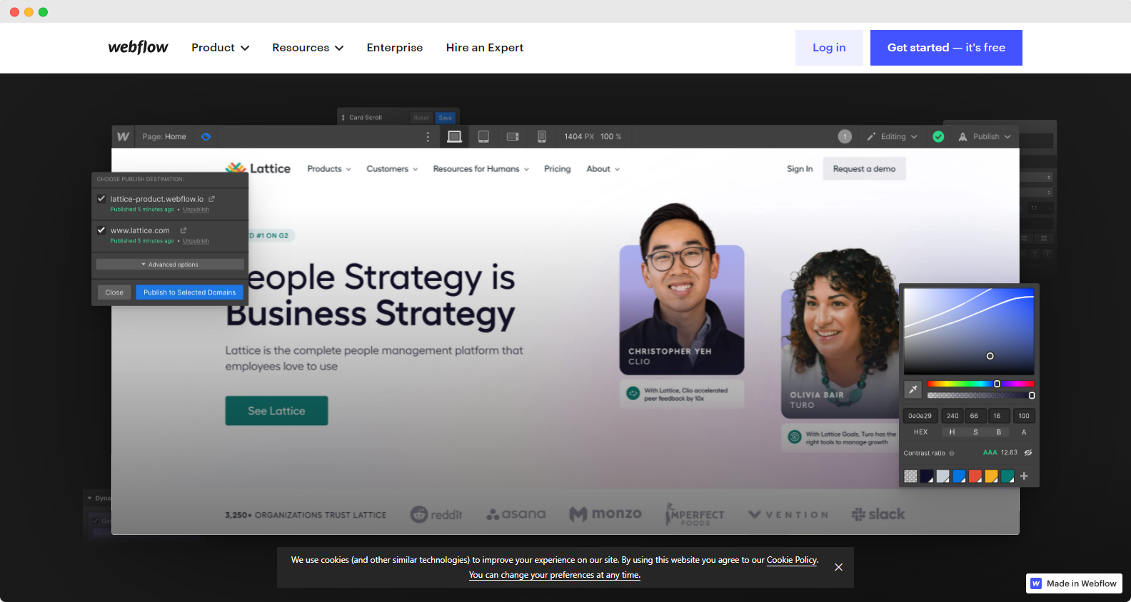
Task: Click Save in the Card Scroll panel
Action: 446,118
